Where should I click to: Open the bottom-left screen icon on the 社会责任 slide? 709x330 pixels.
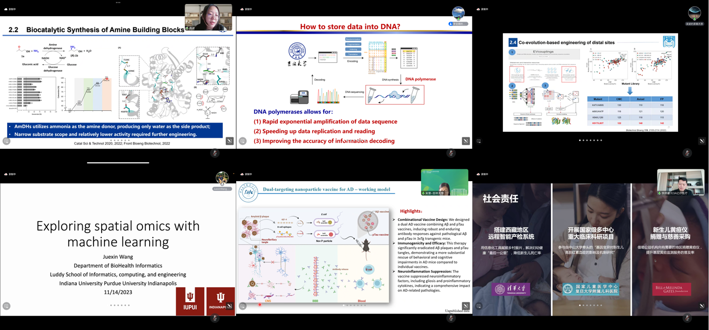(479, 306)
